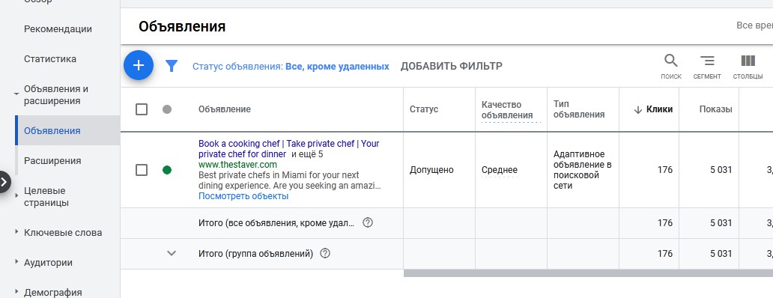Click the horizontal scrollbar under the table
Viewport: 773px width, 298px height.
click(588, 273)
